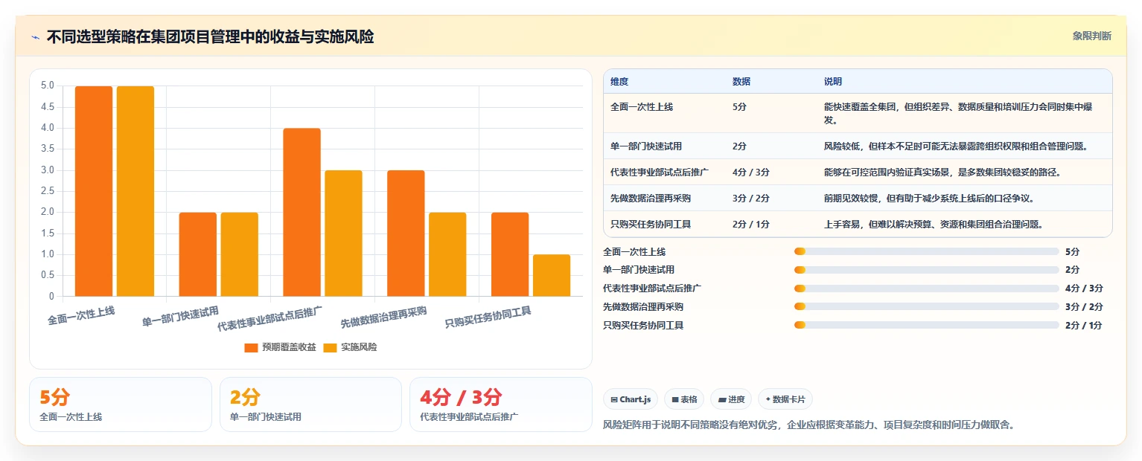Select 全面一次性上线 cell in the table

tap(642, 107)
